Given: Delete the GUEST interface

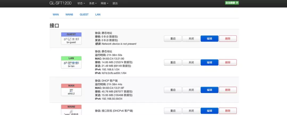Looking at the screenshot, I should [228, 39].
